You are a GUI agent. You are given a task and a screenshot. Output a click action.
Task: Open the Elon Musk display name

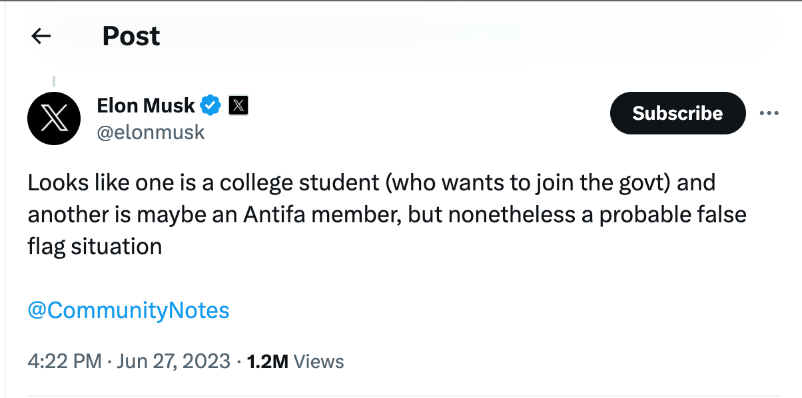click(x=146, y=105)
